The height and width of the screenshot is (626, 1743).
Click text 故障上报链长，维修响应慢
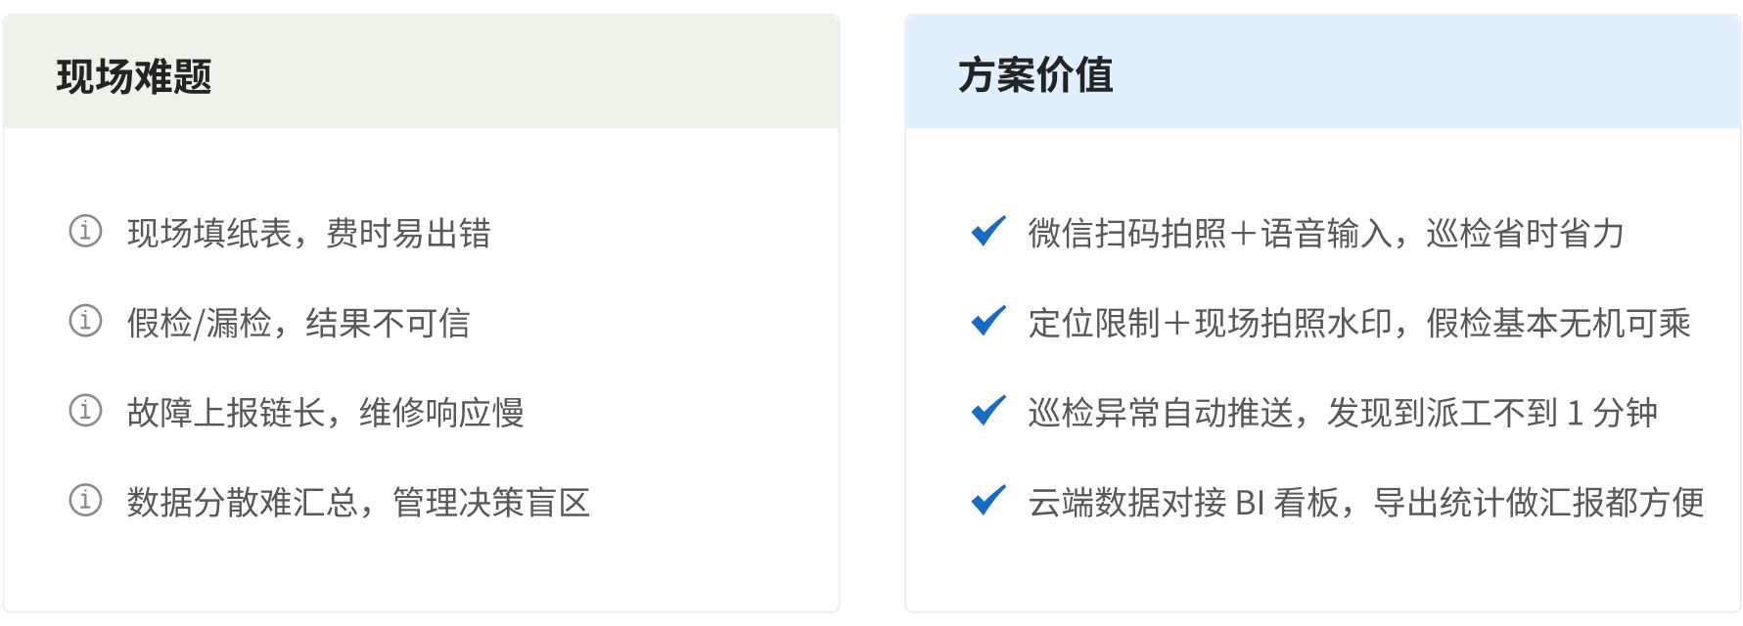[x=326, y=413]
